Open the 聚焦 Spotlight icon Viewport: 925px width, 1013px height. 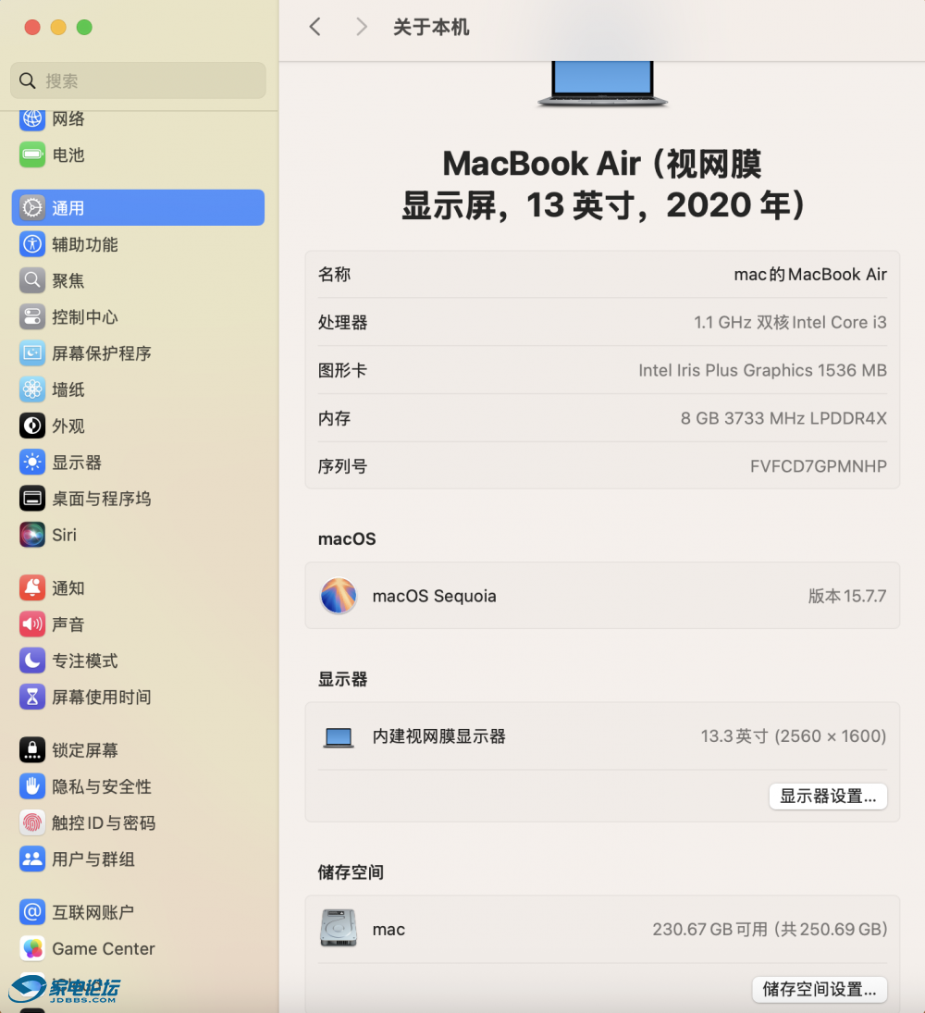tap(32, 280)
